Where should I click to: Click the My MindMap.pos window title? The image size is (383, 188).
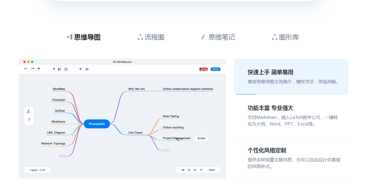pos(122,62)
